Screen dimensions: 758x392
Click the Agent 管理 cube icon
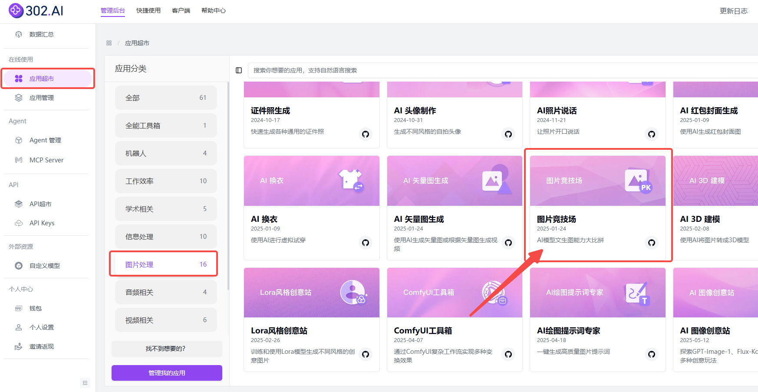click(x=19, y=140)
